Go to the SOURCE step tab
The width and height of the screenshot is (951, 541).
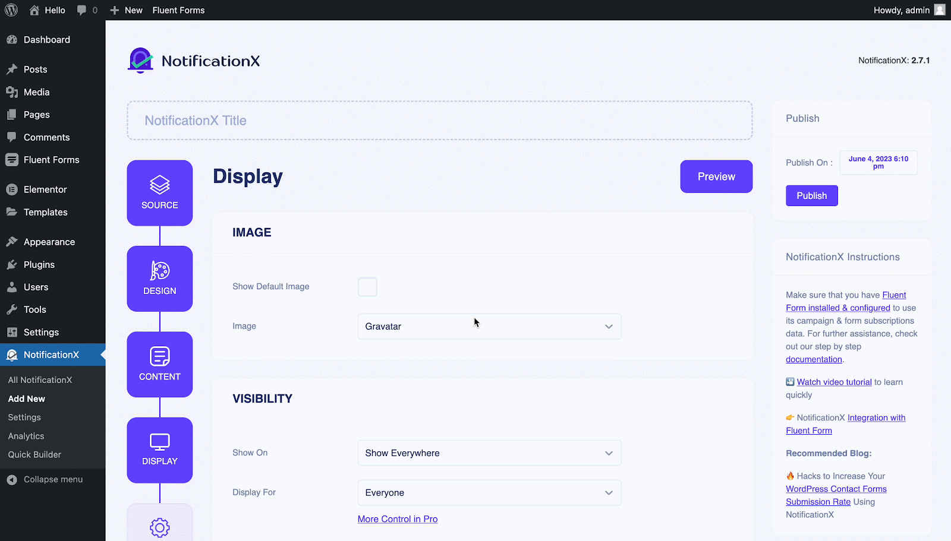tap(160, 193)
